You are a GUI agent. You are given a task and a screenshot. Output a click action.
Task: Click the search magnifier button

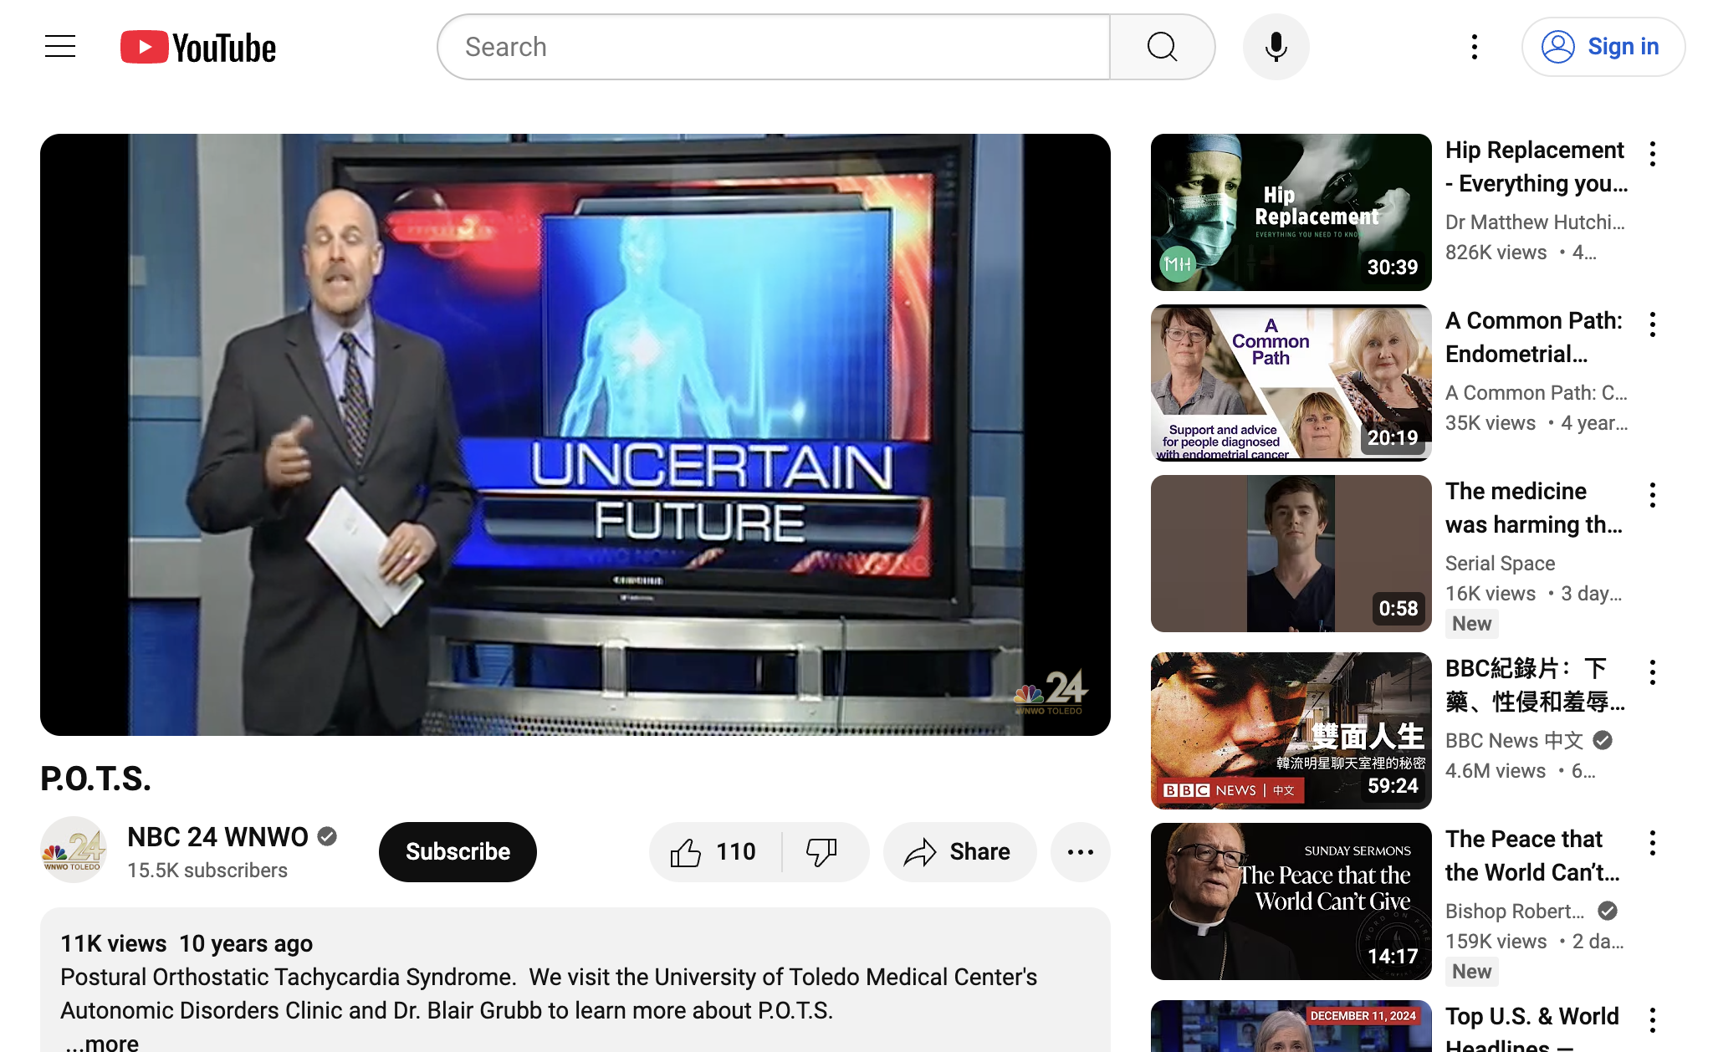pos(1162,47)
